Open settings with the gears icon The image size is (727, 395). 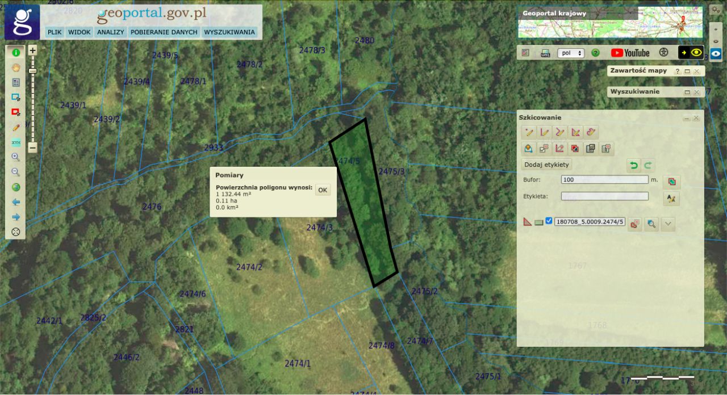click(716, 10)
